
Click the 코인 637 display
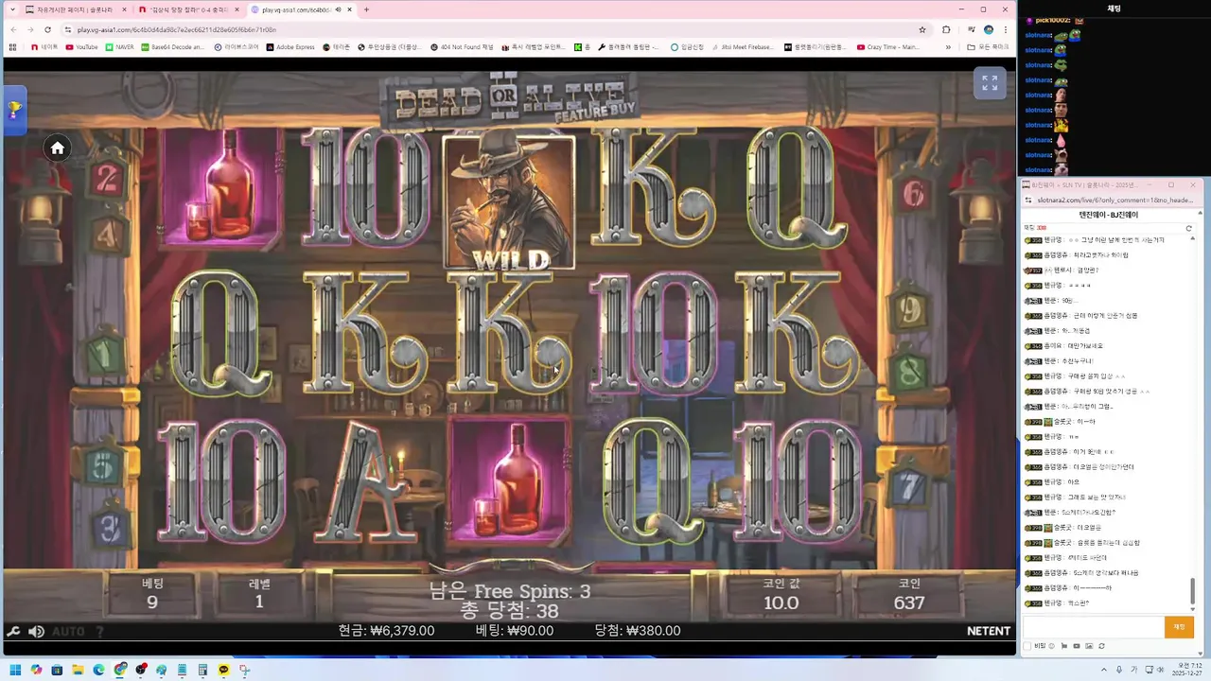(910, 594)
